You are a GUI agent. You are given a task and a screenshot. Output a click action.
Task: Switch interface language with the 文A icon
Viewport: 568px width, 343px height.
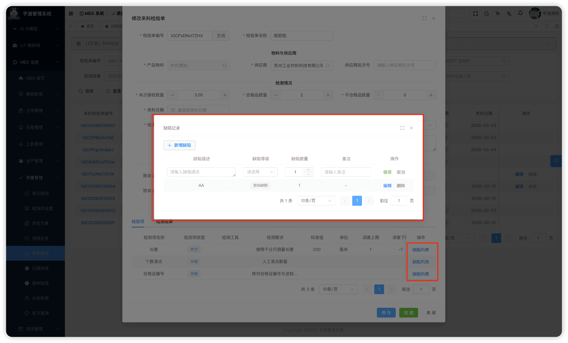tap(509, 13)
